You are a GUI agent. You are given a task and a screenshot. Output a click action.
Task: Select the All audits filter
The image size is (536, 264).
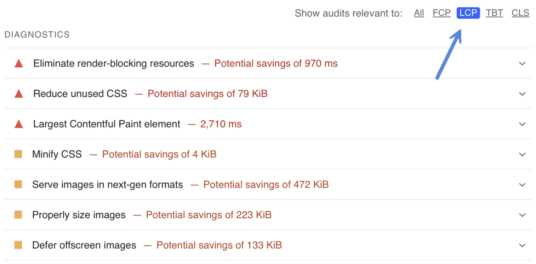point(419,13)
